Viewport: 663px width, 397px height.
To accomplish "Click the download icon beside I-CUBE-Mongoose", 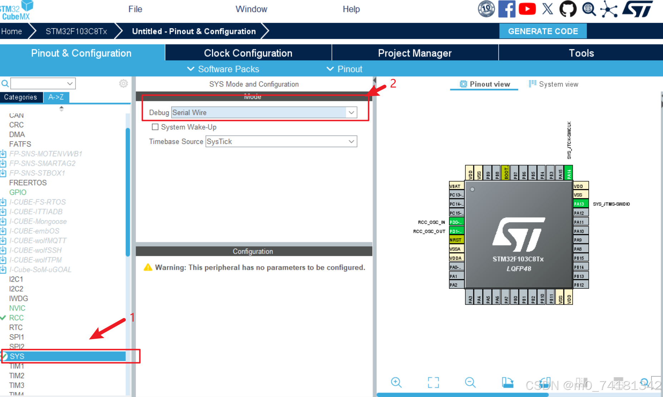I will tap(3, 222).
